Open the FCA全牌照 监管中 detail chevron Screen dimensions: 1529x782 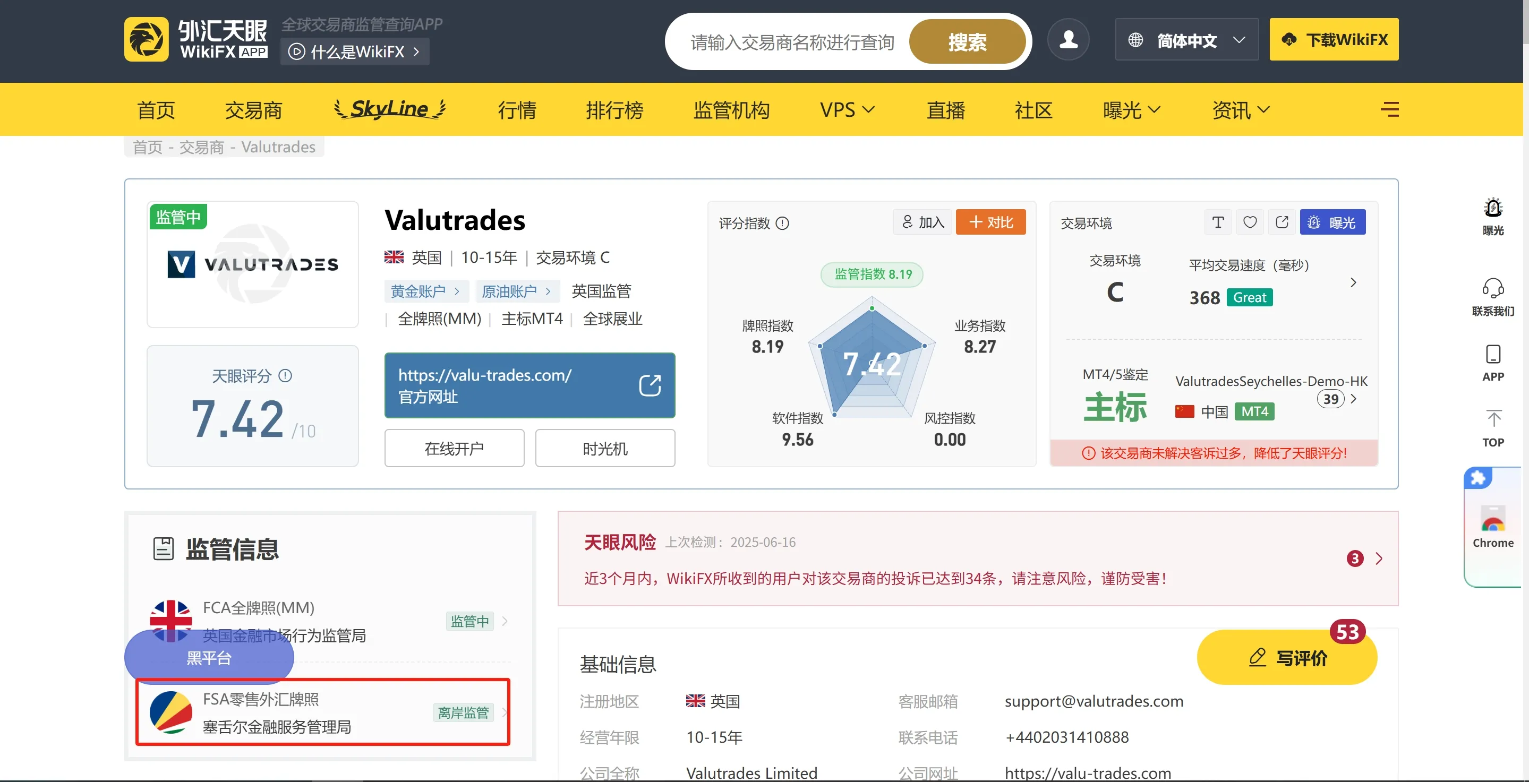505,621
